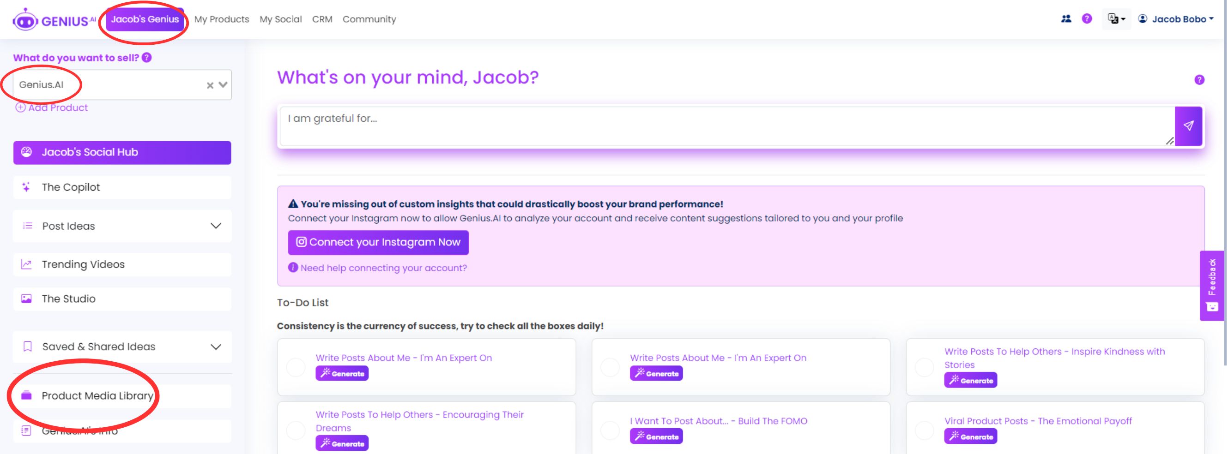Click 'Need help connecting your account?' link

point(383,268)
